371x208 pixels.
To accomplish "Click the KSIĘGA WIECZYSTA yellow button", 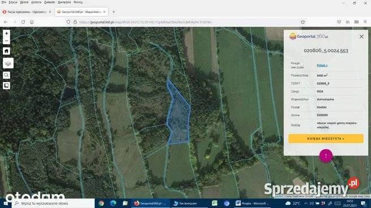I will [326, 138].
